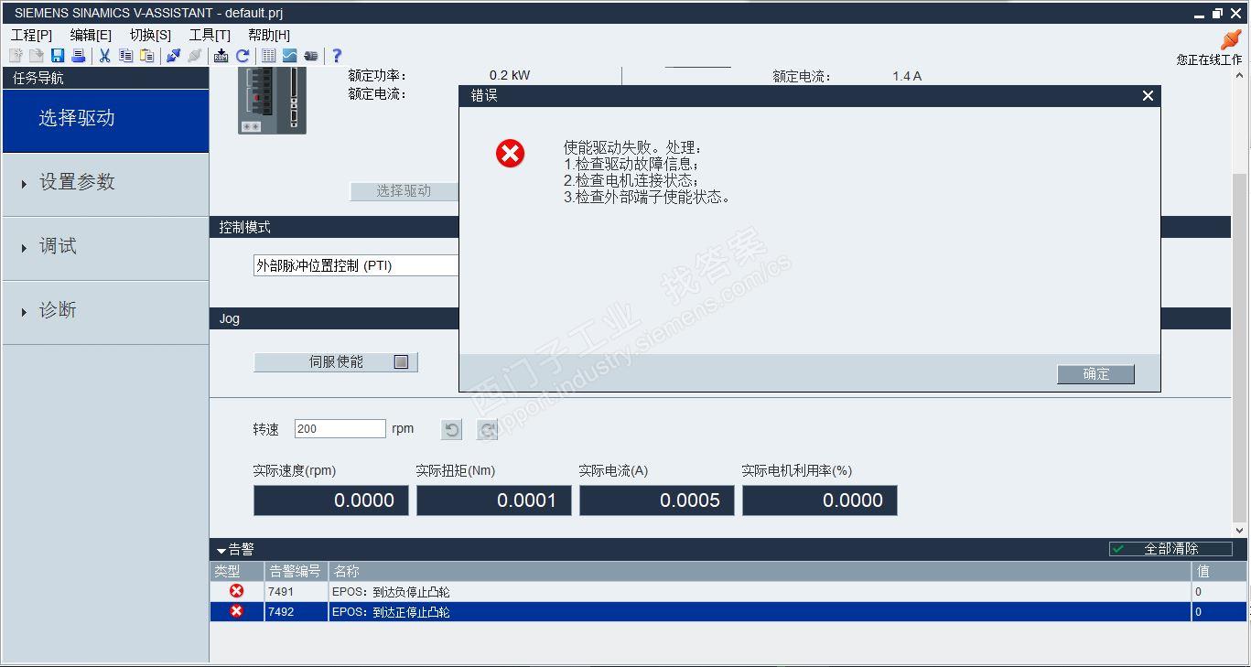Click the blue circular-arrow toolbar icon
This screenshot has height=667, width=1251.
[x=243, y=56]
